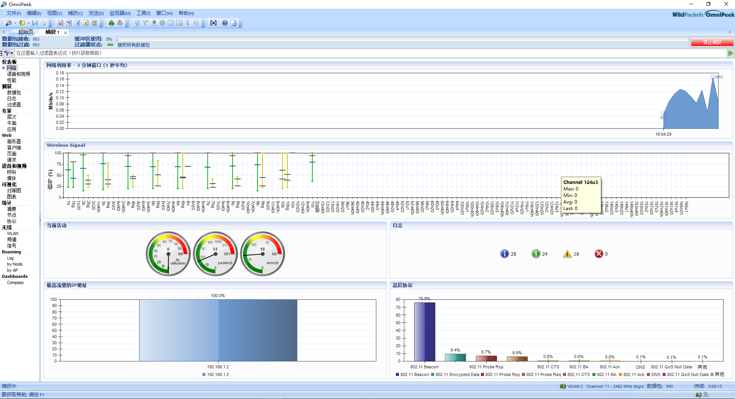Click the Print icon in toolbar
This screenshot has height=399, width=735.
(43, 23)
